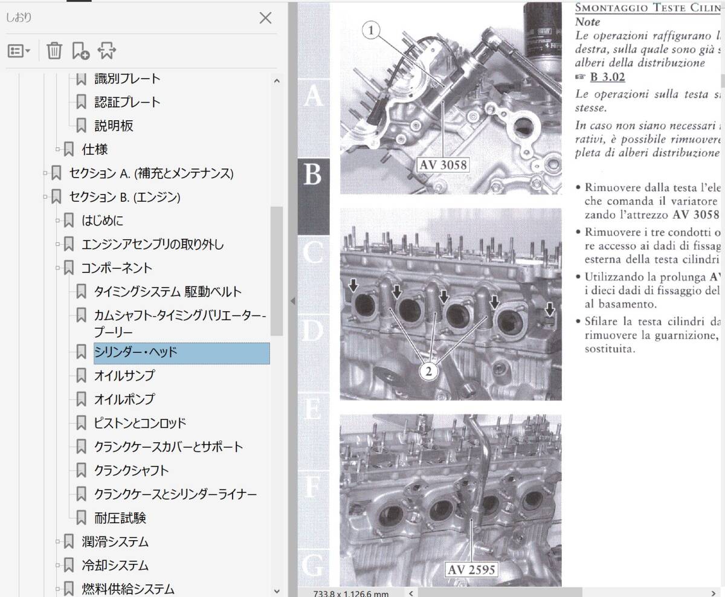Open the オイルポンプ bookmark

(x=124, y=399)
